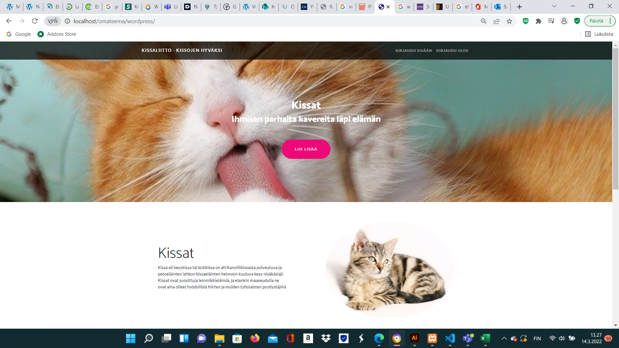Open the user profile icon in Chrome toolbar
The height and width of the screenshot is (348, 619).
(x=564, y=21)
